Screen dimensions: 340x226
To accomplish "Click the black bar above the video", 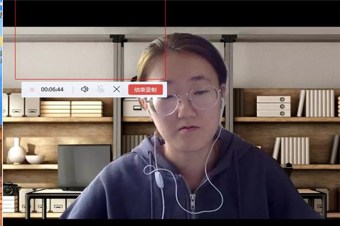I will tap(255, 11).
